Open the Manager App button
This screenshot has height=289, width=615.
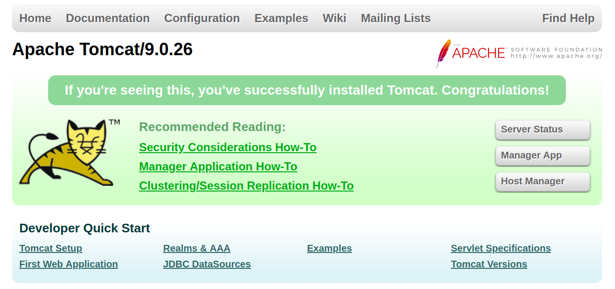pos(542,156)
